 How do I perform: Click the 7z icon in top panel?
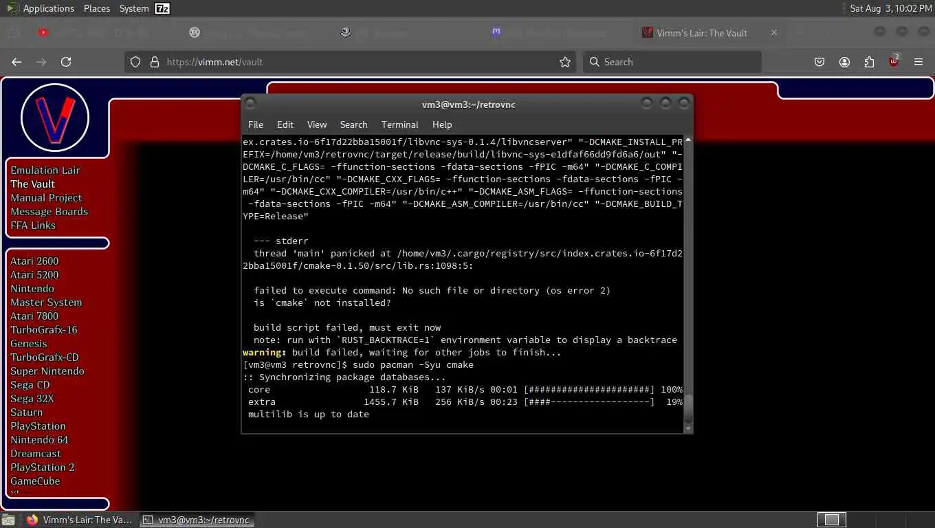(x=162, y=8)
